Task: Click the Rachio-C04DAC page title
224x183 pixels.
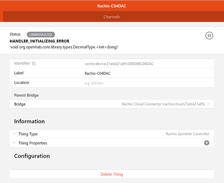Action: (x=111, y=6)
